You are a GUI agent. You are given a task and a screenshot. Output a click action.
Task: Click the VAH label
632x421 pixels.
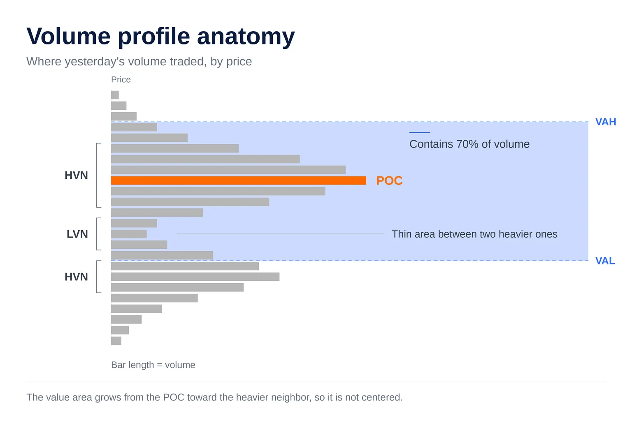[x=606, y=122]
